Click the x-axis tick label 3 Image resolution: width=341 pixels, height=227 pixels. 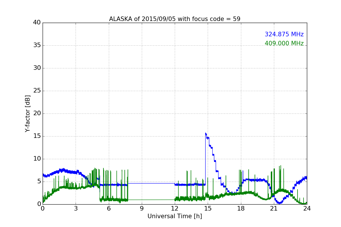76,208
